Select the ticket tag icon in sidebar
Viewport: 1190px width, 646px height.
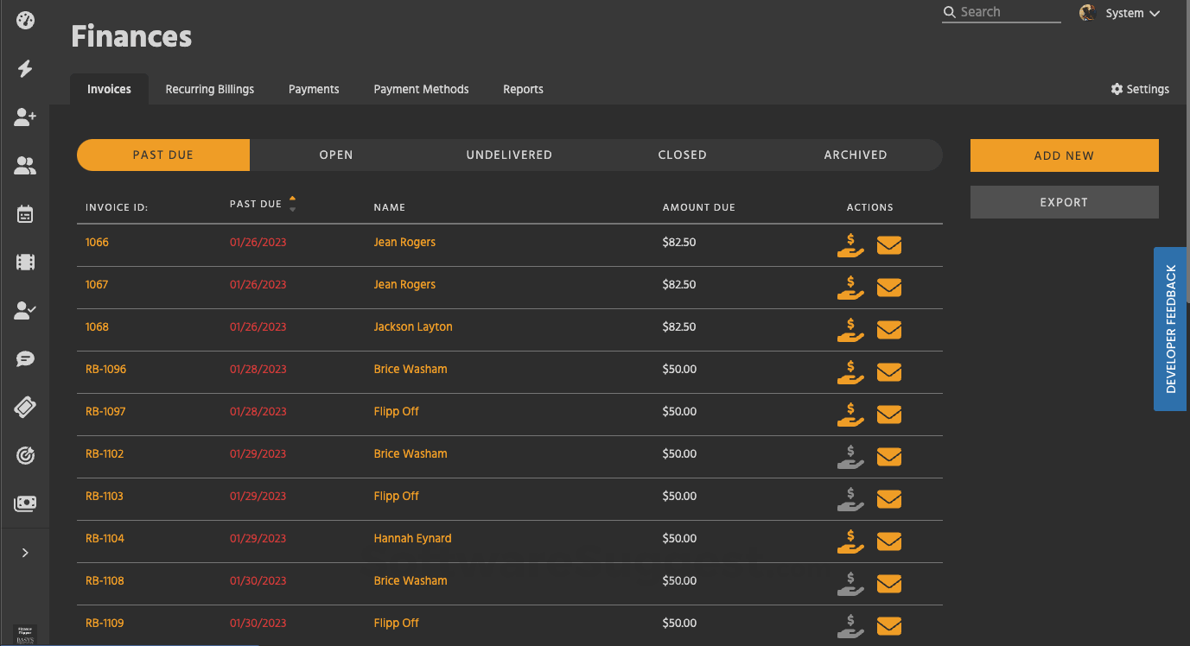[24, 407]
